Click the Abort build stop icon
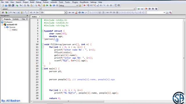Screen dimensions: 186x104 (57, 5)
